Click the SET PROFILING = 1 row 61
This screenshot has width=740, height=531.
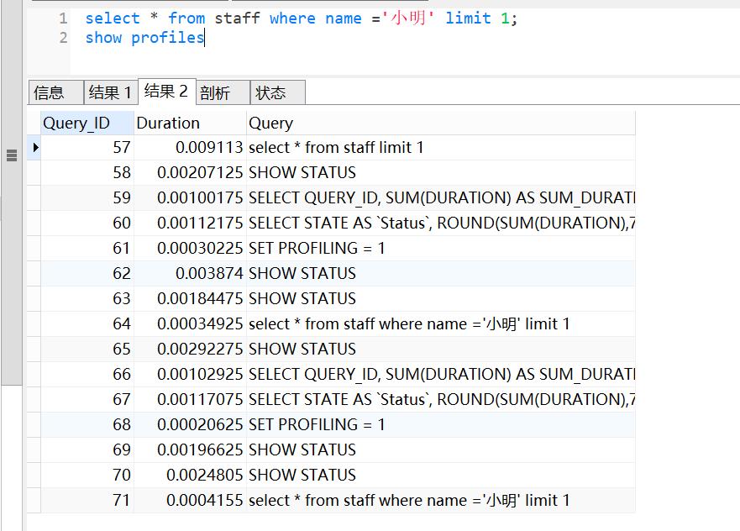click(311, 248)
